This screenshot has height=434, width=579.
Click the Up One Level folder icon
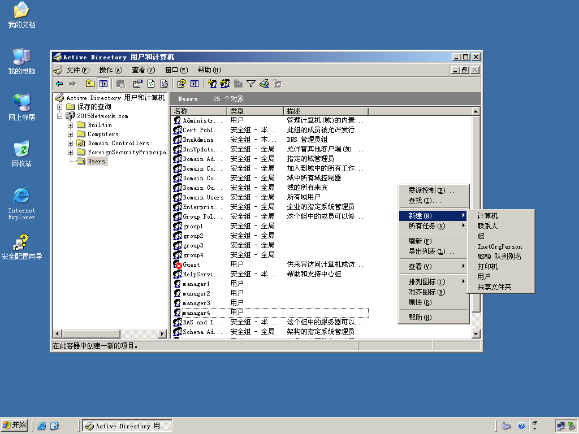pos(90,84)
